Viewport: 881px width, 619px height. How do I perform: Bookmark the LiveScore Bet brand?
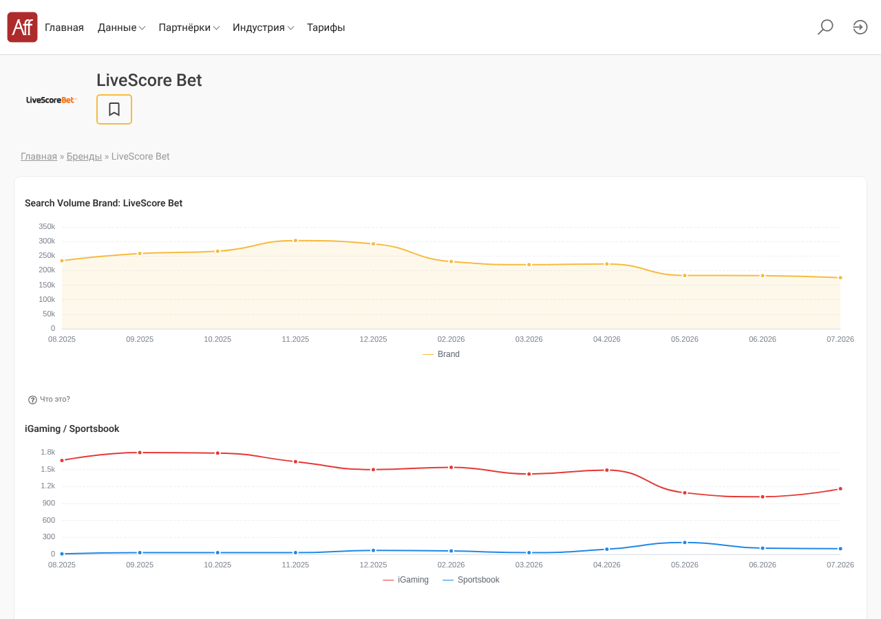[x=114, y=109]
